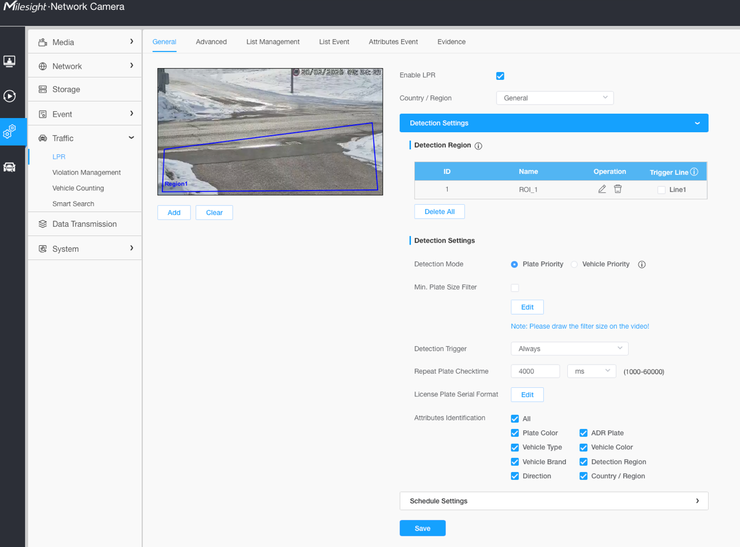Click the Repeat Plate Checktime input field

point(535,371)
